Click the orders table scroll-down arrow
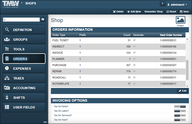The width and height of the screenshot is (192, 124). tap(187, 86)
